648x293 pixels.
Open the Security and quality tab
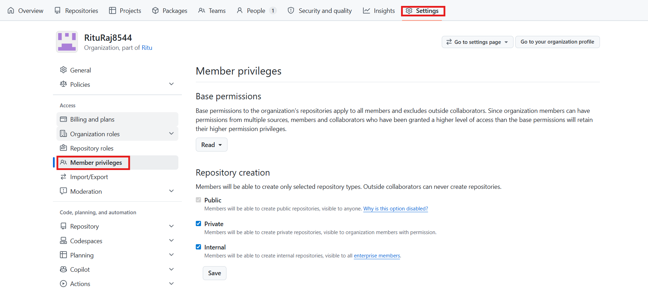320,10
